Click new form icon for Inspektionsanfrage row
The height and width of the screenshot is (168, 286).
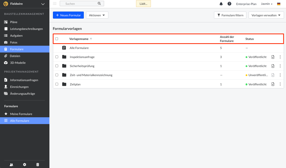point(273,57)
